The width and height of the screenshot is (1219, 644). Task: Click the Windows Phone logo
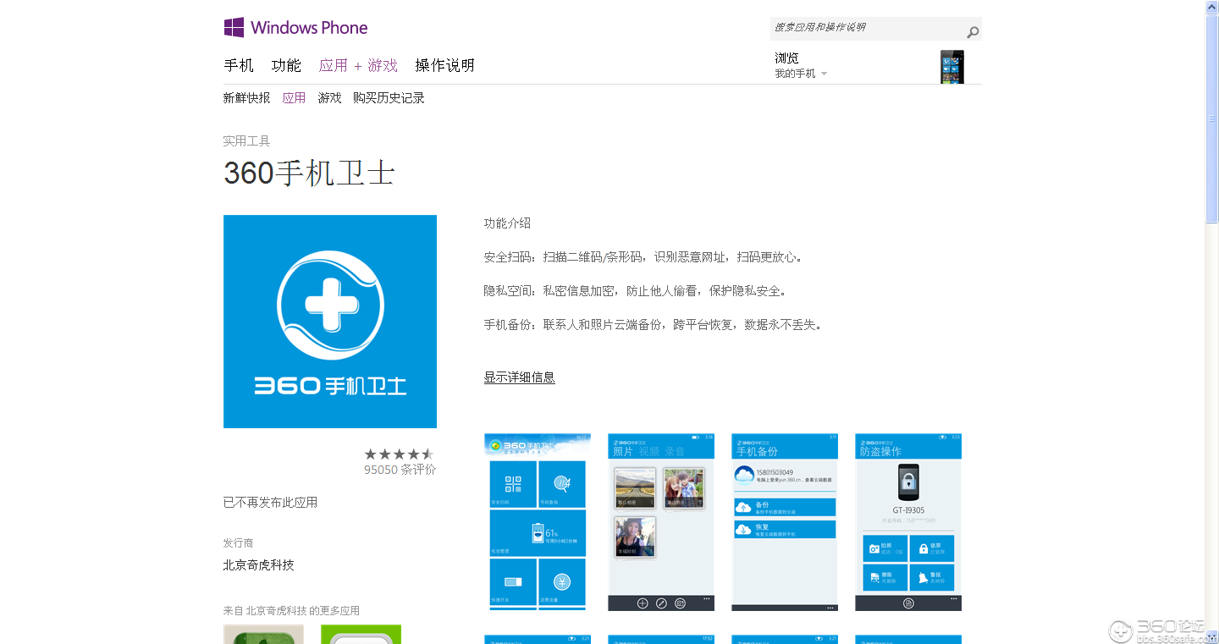[x=295, y=27]
